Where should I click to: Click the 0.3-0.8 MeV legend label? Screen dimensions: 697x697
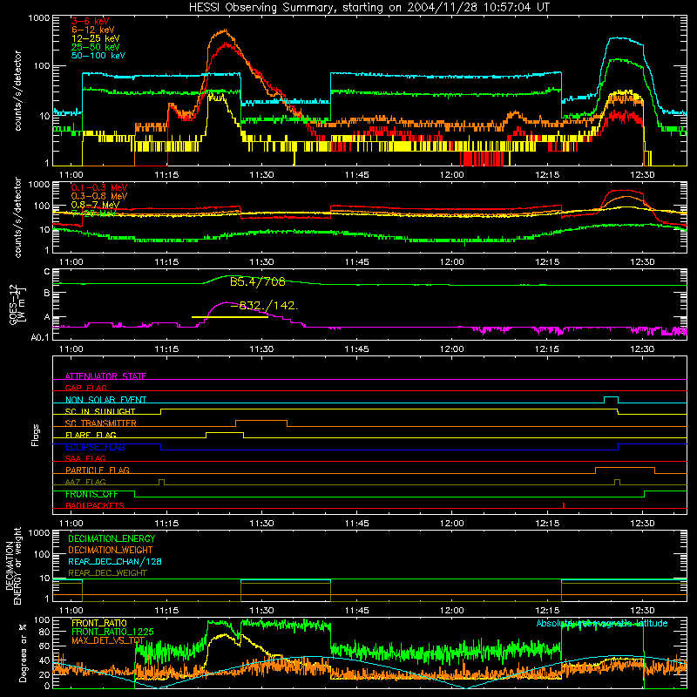point(99,196)
